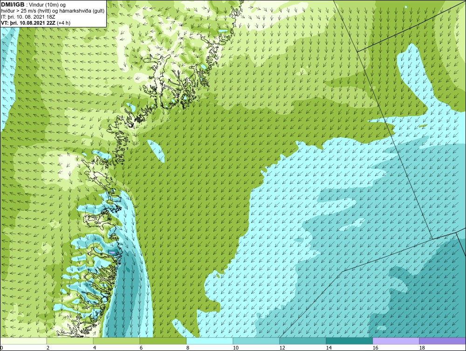
Task: Click the 0–2 m/s legend color swatch
Action: pyautogui.click(x=23, y=341)
